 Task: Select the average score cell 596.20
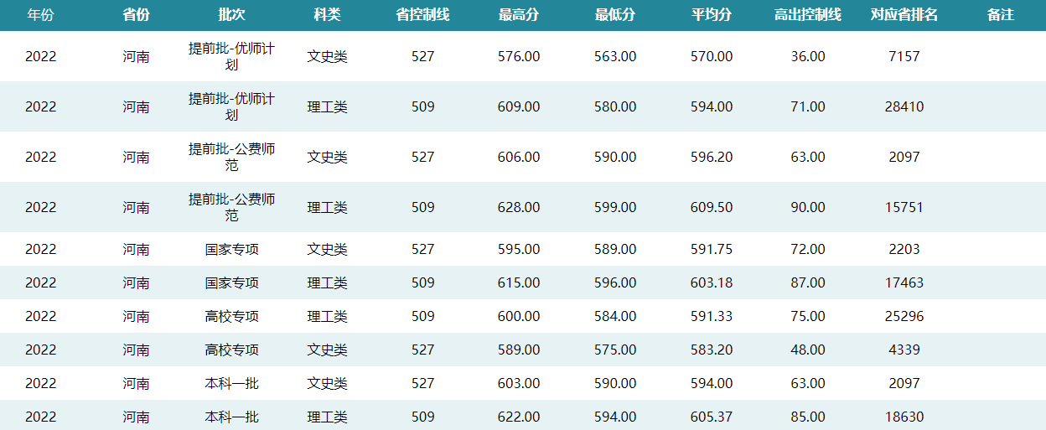pyautogui.click(x=712, y=157)
